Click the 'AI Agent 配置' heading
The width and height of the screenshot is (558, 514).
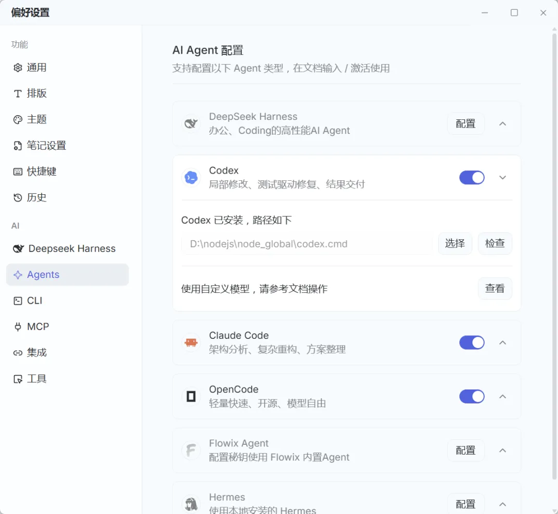208,50
